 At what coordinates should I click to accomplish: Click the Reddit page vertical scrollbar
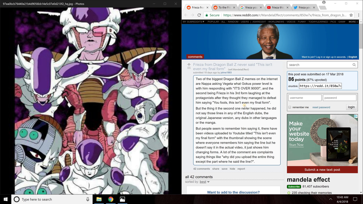(361, 37)
